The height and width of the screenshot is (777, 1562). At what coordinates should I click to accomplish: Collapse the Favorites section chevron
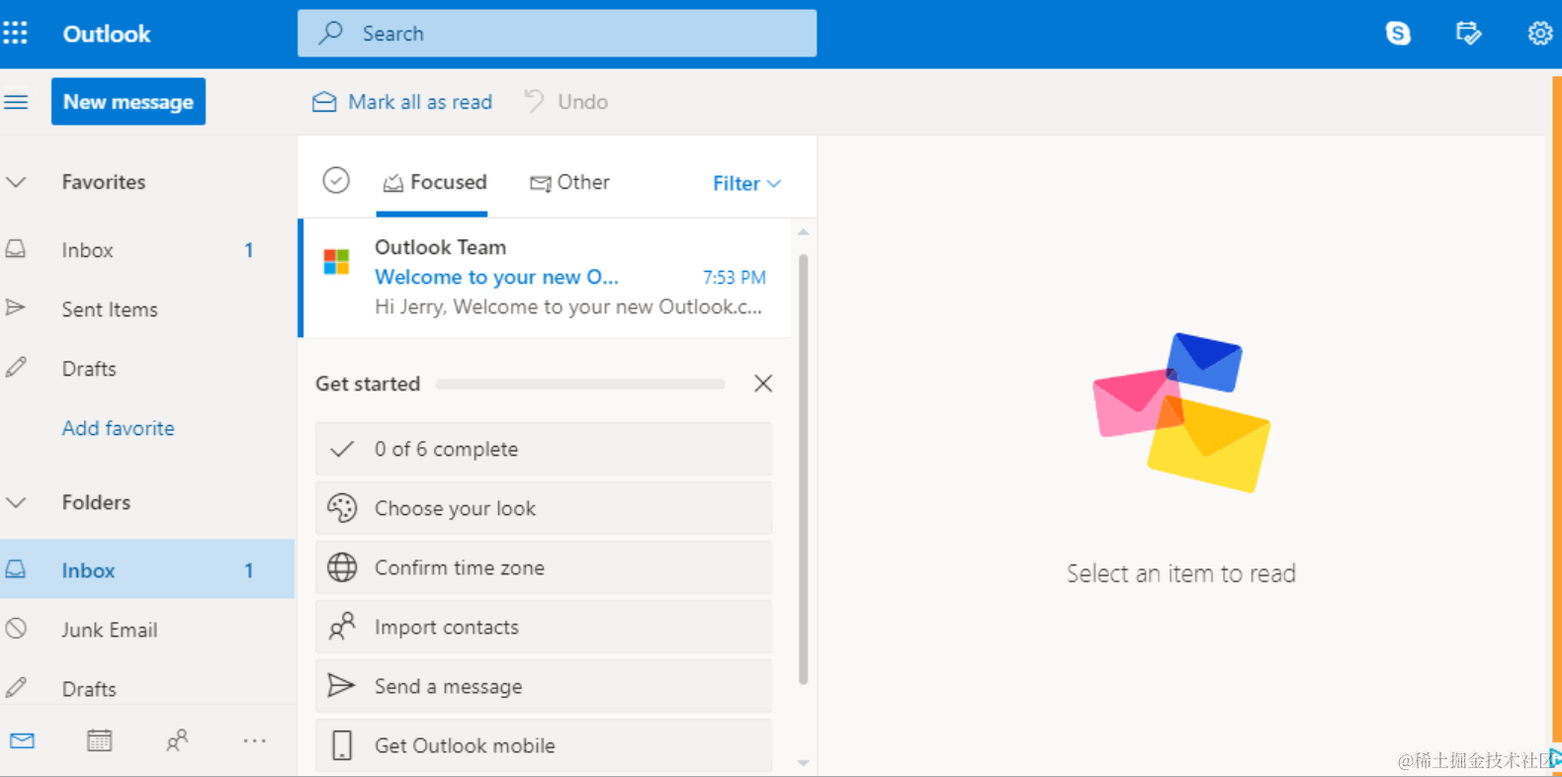tap(16, 182)
